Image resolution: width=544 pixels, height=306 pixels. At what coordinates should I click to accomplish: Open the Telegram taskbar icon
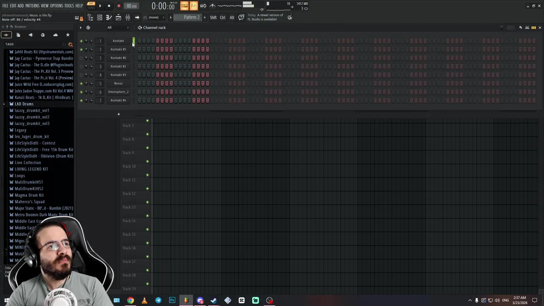158,300
